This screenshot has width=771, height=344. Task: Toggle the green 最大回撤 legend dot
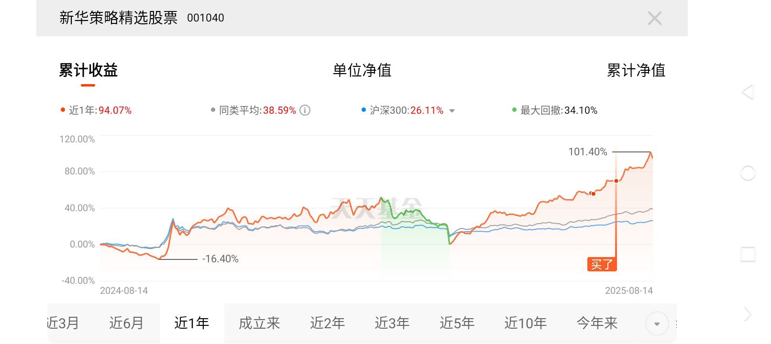pyautogui.click(x=514, y=110)
